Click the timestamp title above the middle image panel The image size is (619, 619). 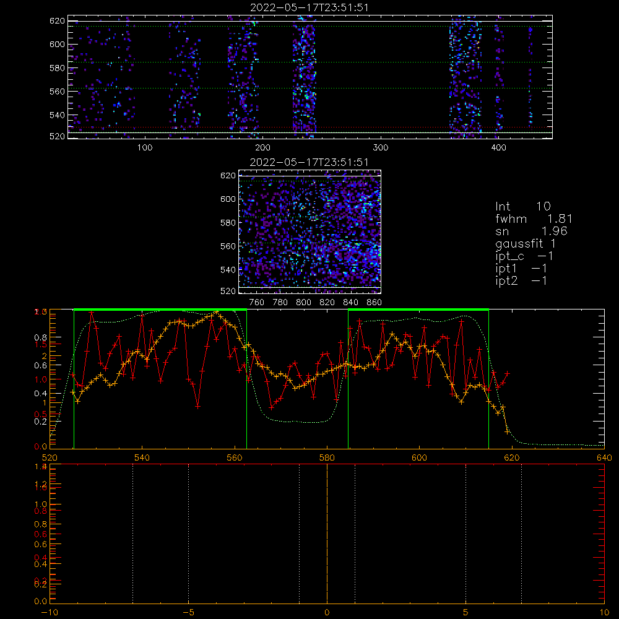click(x=309, y=162)
